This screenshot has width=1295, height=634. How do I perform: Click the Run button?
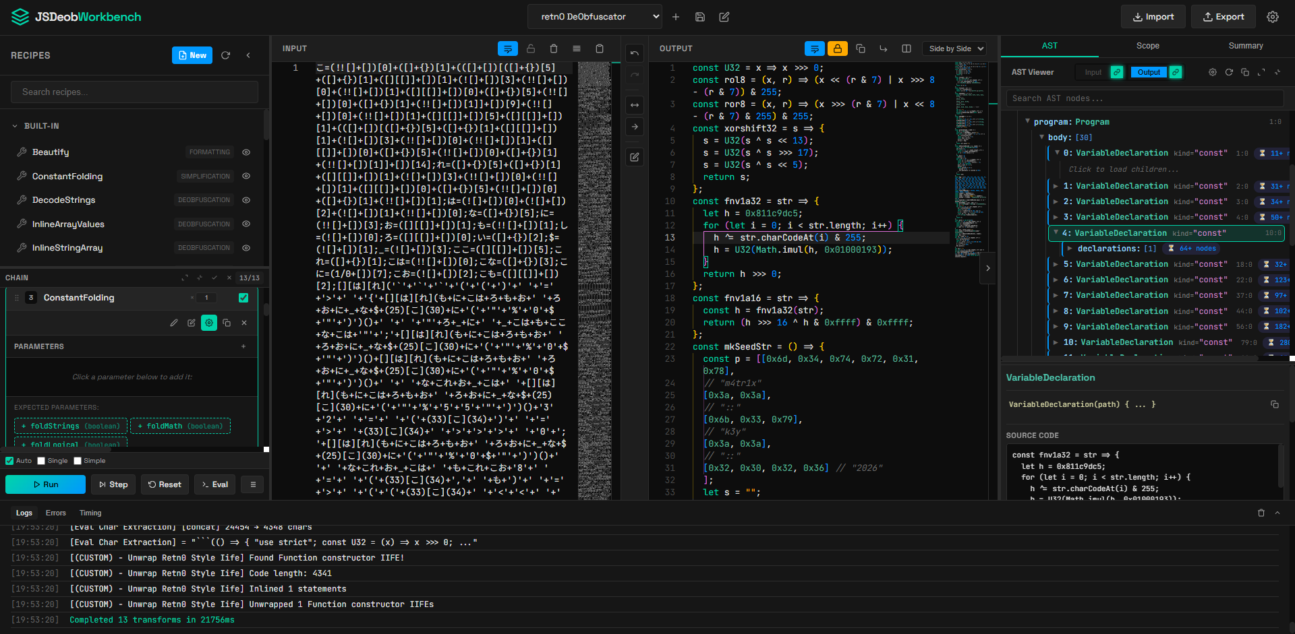pyautogui.click(x=46, y=484)
